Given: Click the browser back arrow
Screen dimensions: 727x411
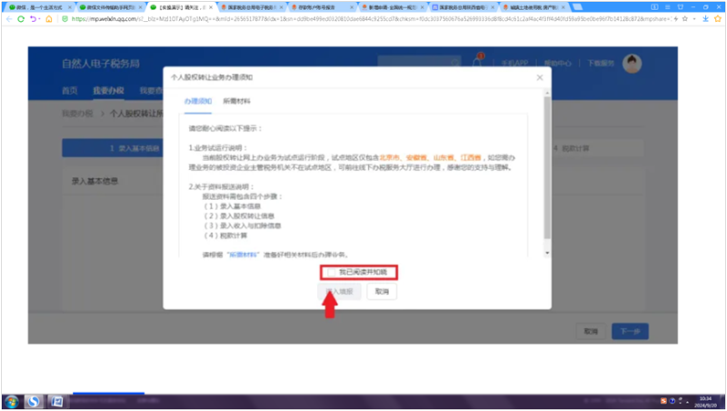Looking at the screenshot, I should click(x=9, y=18).
